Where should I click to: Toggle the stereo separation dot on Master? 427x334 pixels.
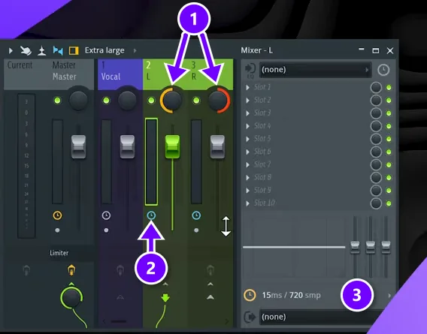click(x=57, y=230)
